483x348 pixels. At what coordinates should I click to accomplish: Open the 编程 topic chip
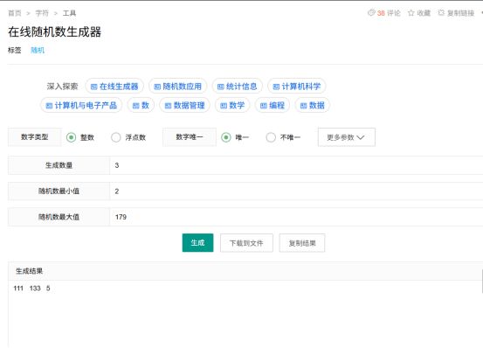[273, 106]
